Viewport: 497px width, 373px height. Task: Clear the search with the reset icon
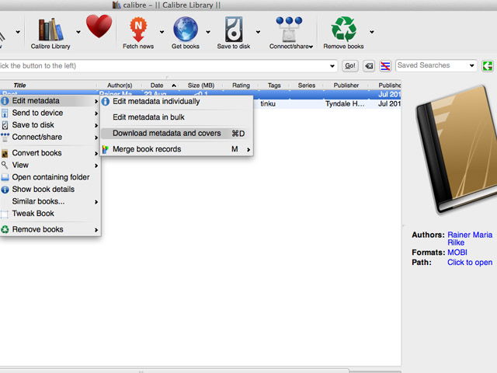tap(369, 66)
